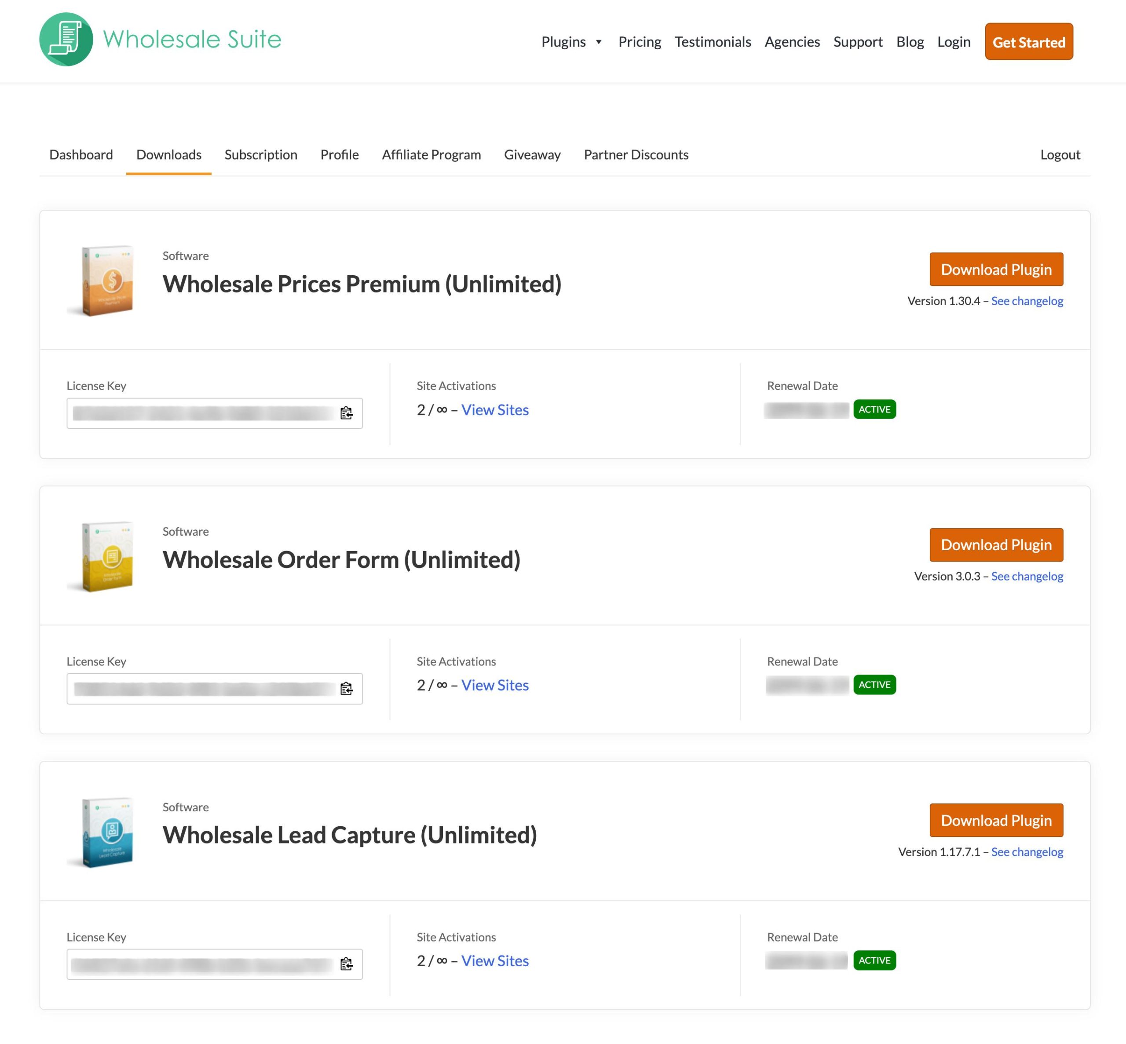1126x1044 pixels.
Task: Switch to the Giveaway tab
Action: pyautogui.click(x=532, y=155)
